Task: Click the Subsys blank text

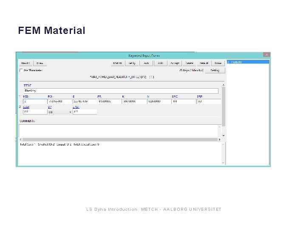Action: pos(191,70)
